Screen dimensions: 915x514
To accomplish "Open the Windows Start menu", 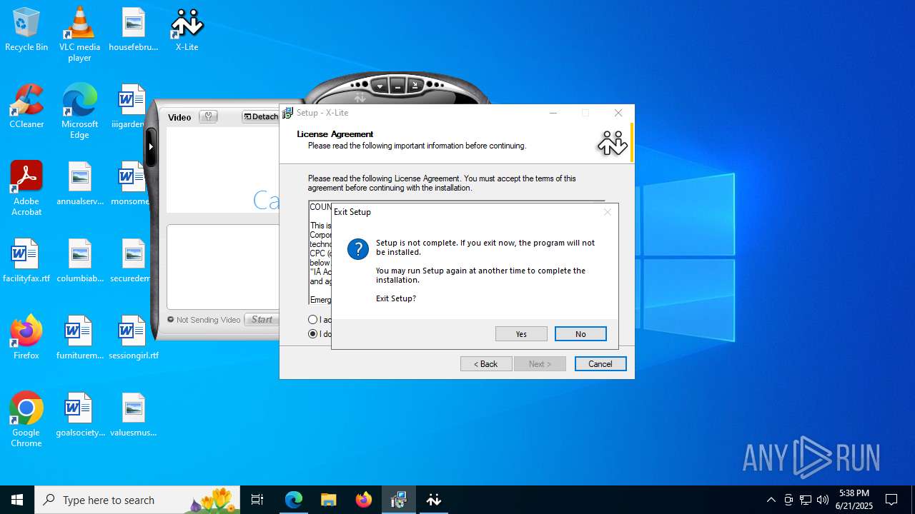I will 17,500.
